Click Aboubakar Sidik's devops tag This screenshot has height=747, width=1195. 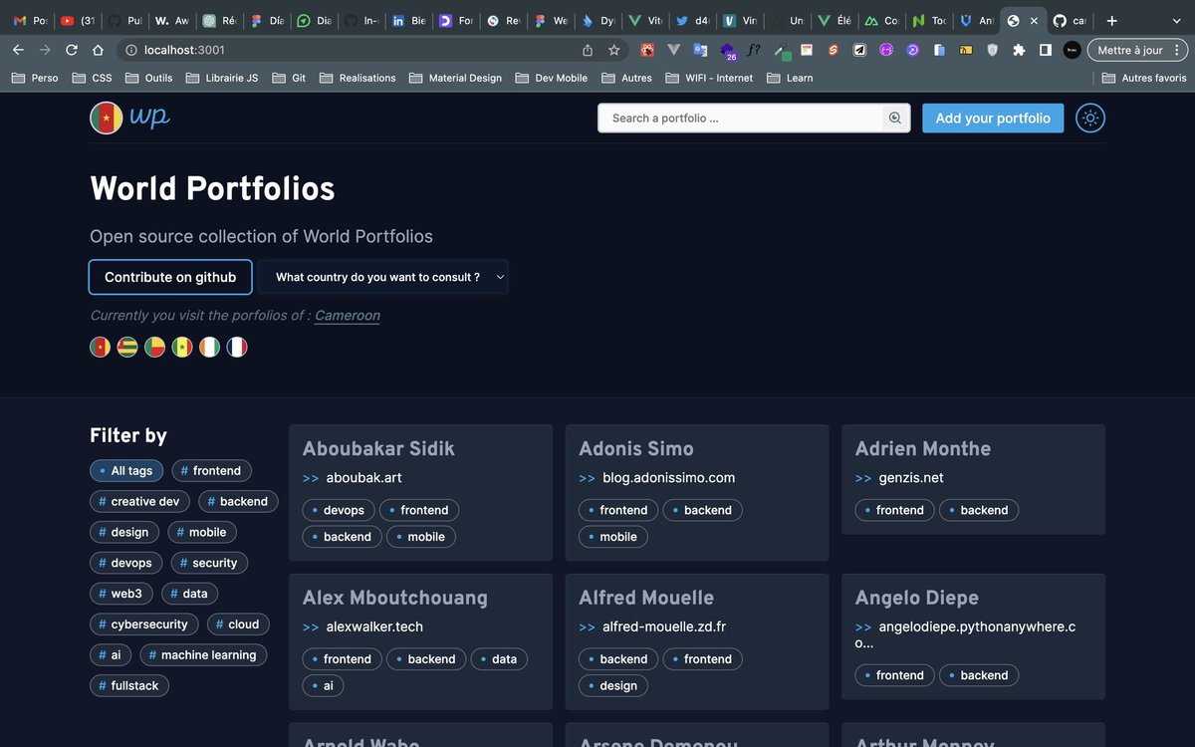pyautogui.click(x=337, y=510)
